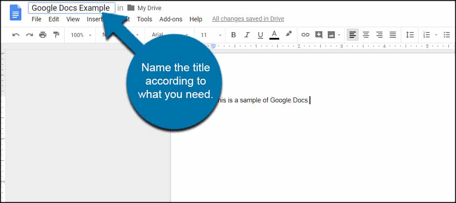The image size is (456, 203).
Task: Expand the numbered list dropdown arrow
Action: [x=436, y=35]
